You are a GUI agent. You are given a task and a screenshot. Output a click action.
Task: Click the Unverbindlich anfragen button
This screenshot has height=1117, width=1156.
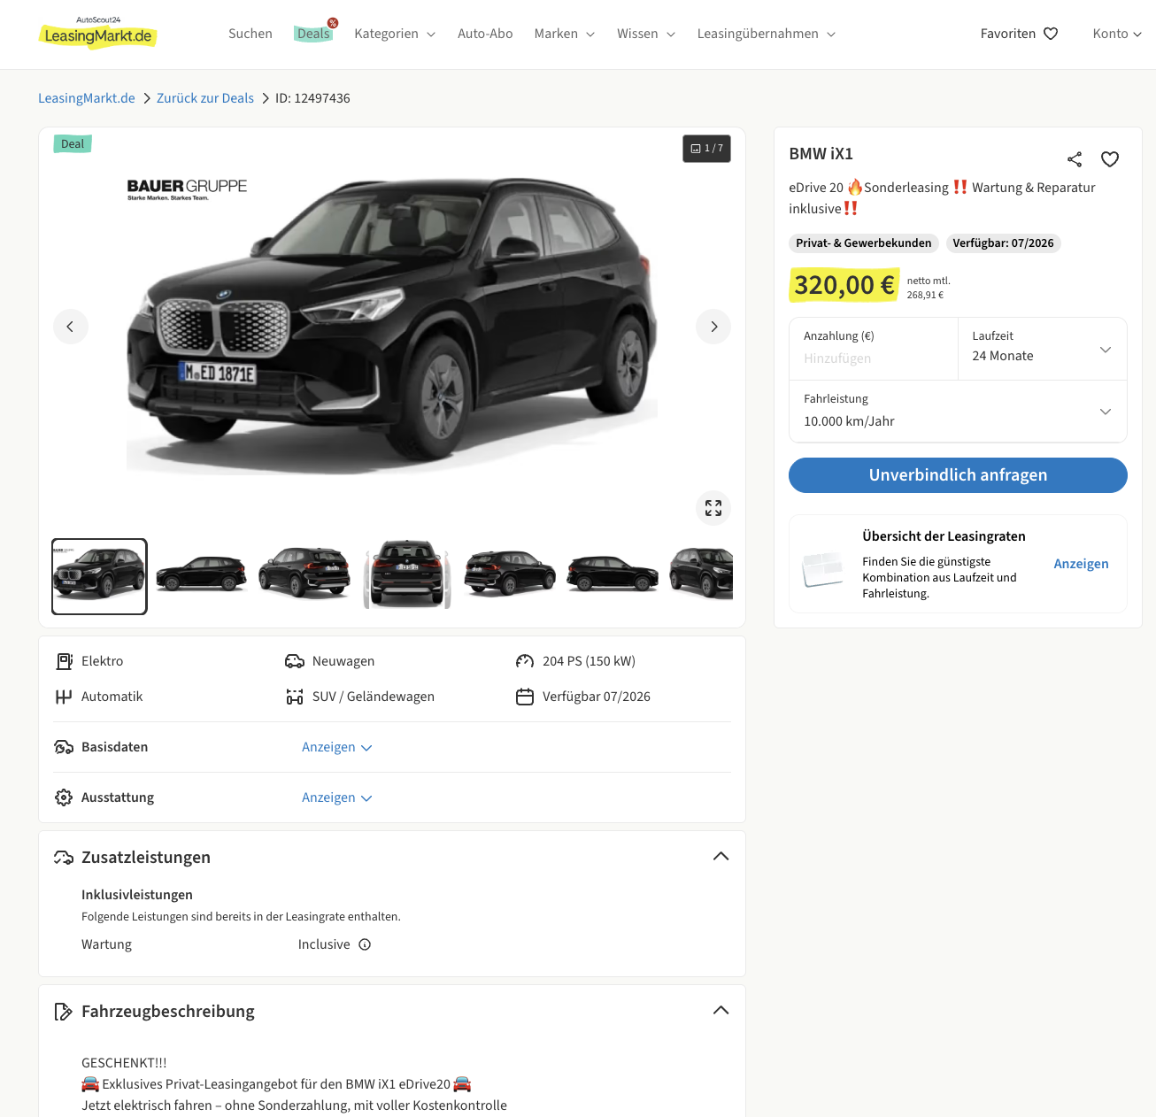pos(958,475)
